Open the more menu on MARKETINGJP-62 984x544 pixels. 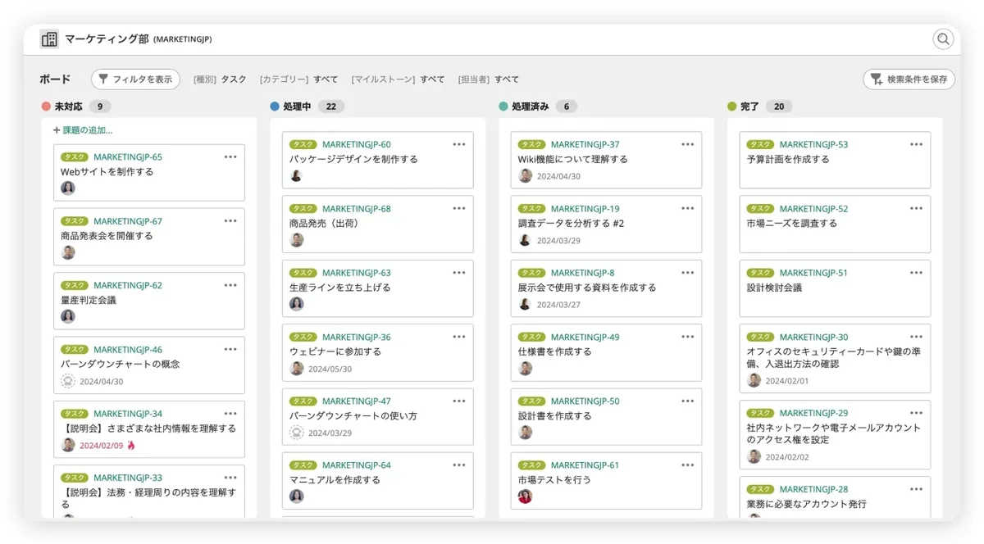pos(230,285)
